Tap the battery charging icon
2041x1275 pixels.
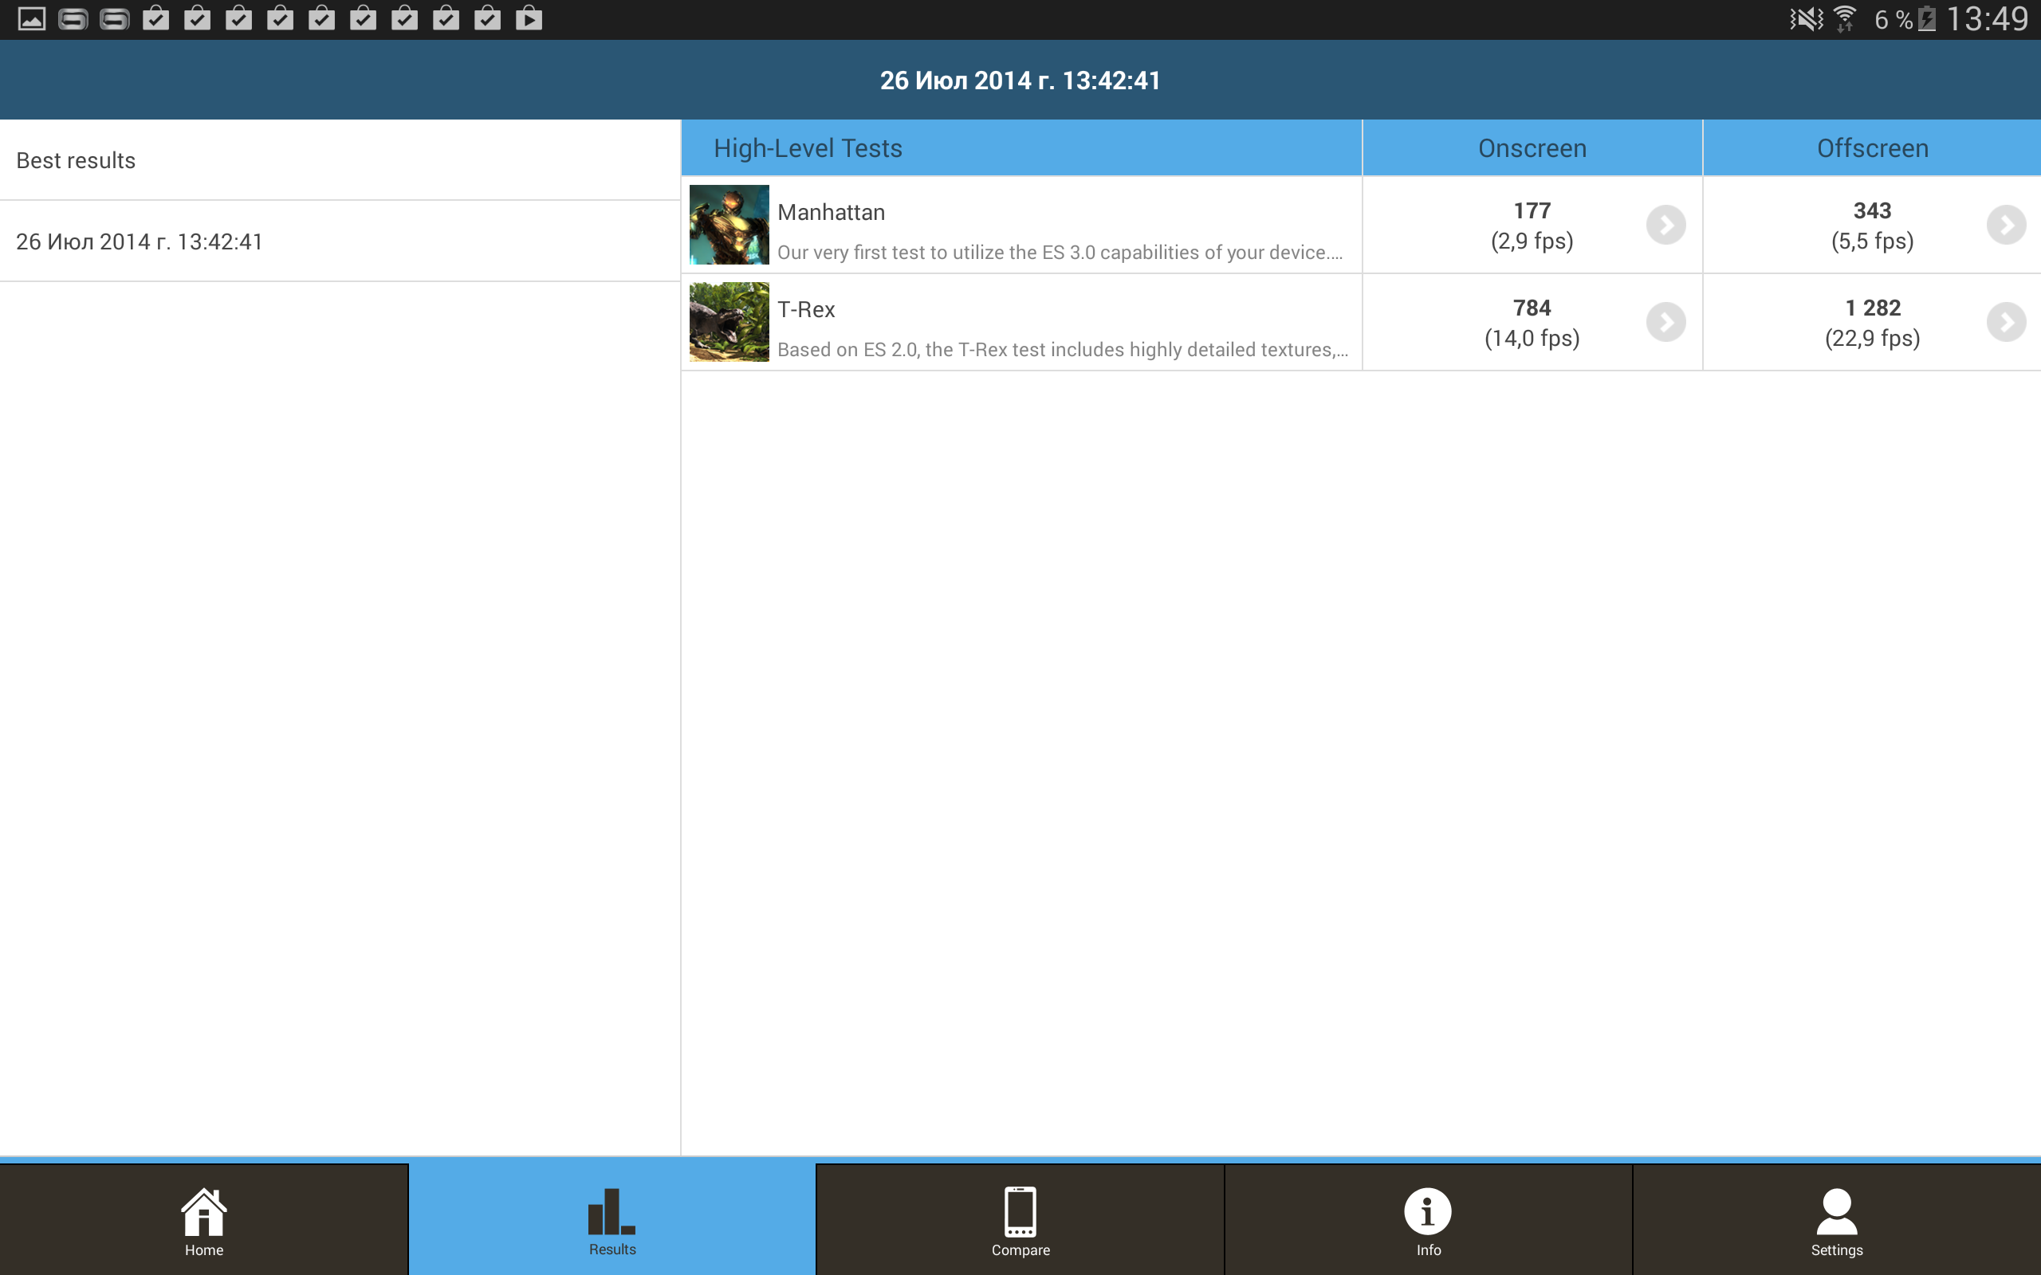[1927, 18]
